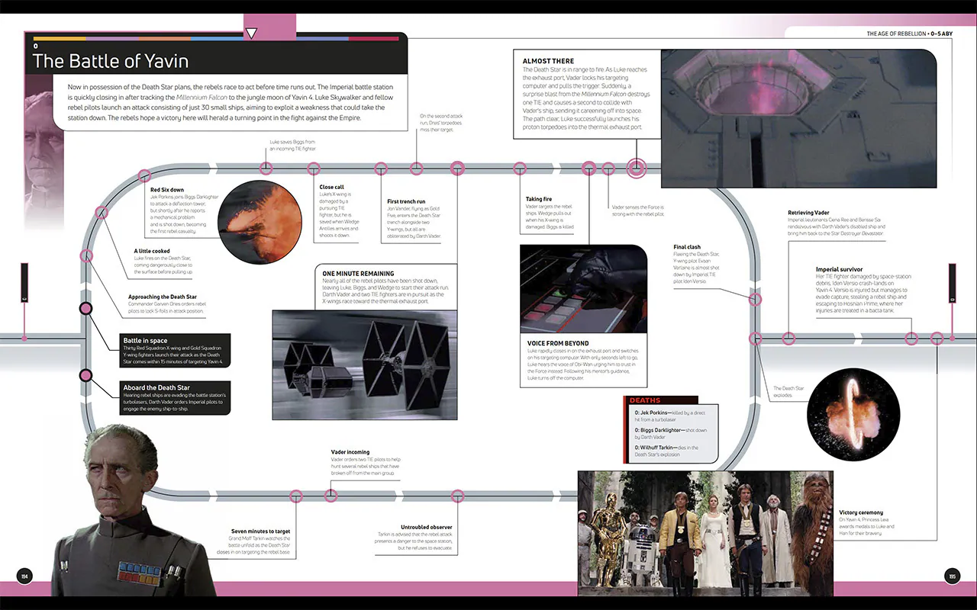This screenshot has height=610, width=977.
Task: Click the 'A little cooked' caption heading
Action: [152, 251]
